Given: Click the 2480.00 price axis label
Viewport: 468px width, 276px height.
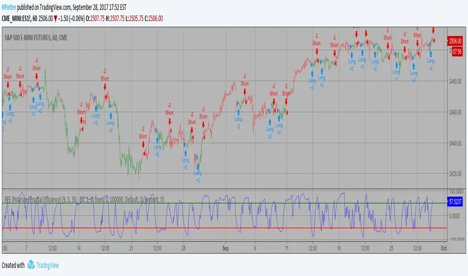Looking at the screenshot, I should pyautogui.click(x=455, y=81).
